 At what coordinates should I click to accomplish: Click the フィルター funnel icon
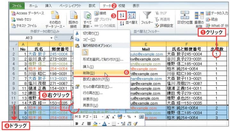[x=147, y=18]
